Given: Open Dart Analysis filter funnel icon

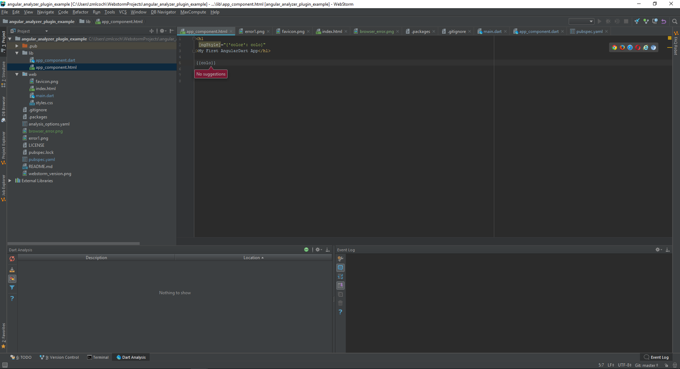Looking at the screenshot, I should pos(12,288).
